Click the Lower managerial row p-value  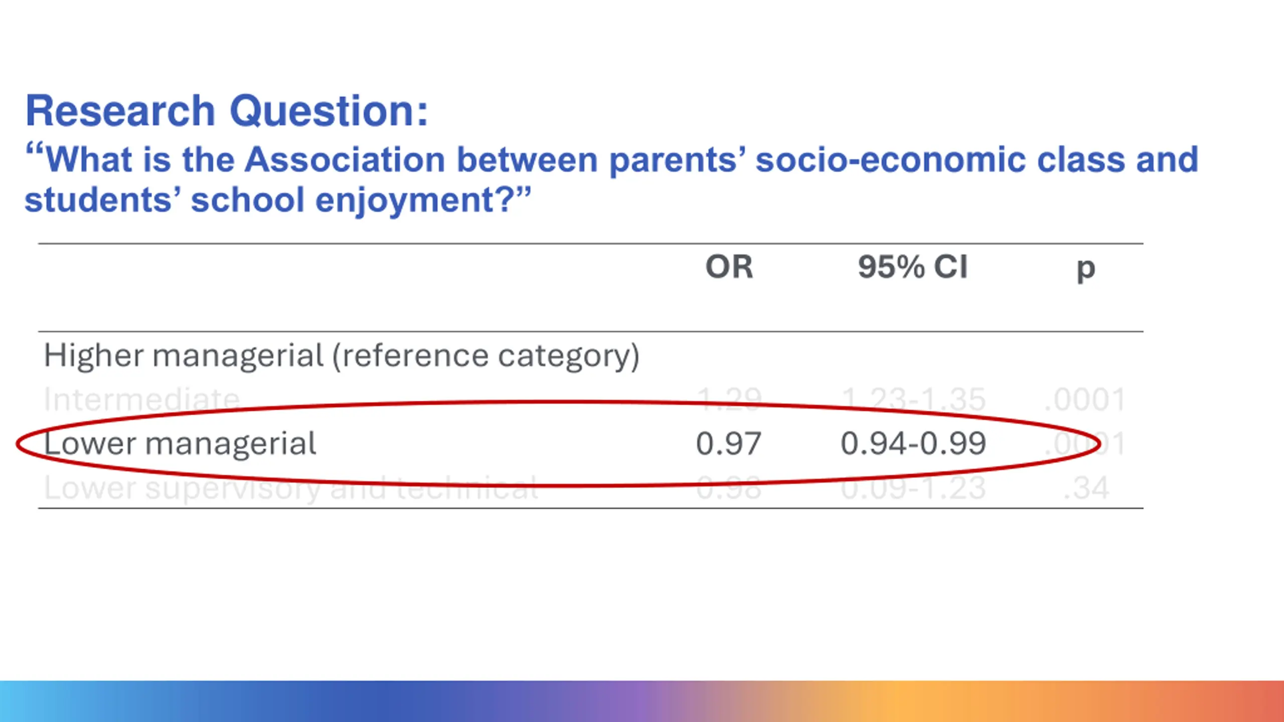tap(1084, 444)
